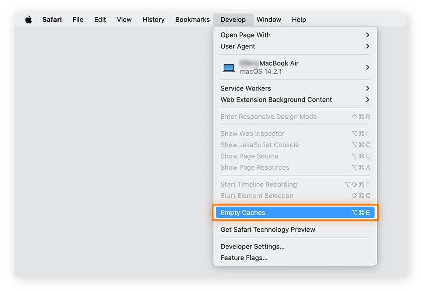Viewport: 421px width, 291px height.
Task: Expand Service Workers submenu chevron
Action: (x=368, y=88)
